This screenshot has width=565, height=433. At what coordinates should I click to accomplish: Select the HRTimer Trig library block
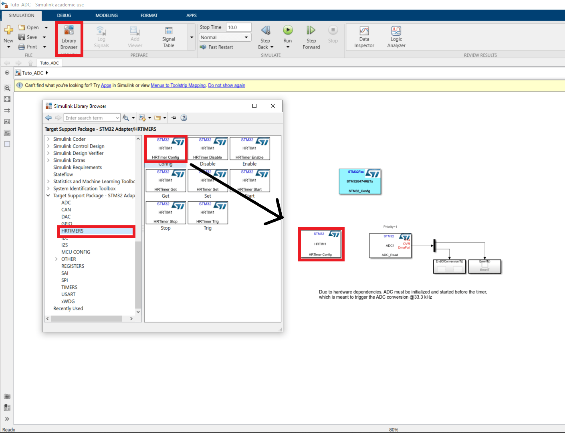tap(208, 212)
